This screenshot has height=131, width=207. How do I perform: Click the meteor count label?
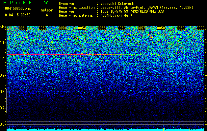click(47, 10)
